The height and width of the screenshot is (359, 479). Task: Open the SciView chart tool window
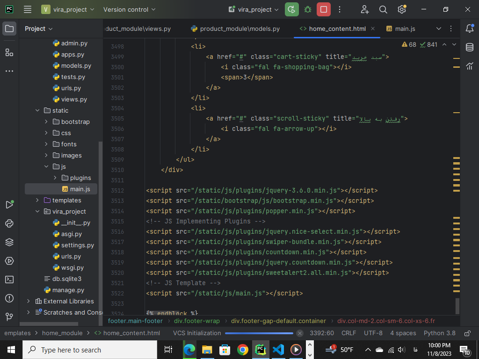coord(470,66)
